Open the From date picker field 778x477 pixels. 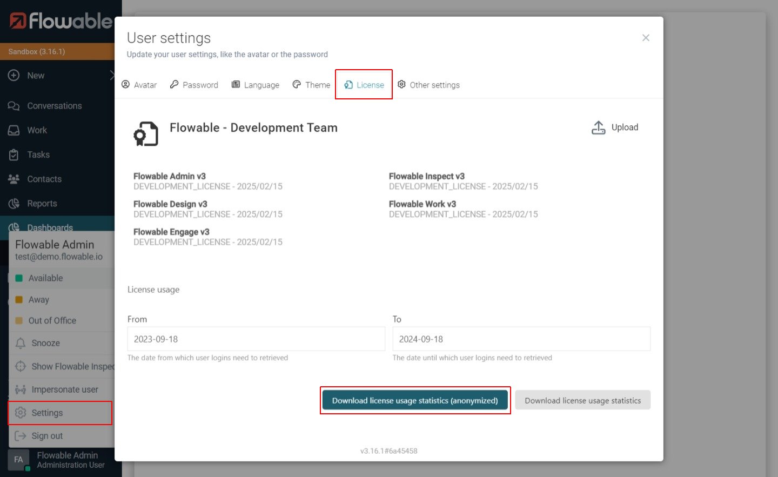(256, 339)
